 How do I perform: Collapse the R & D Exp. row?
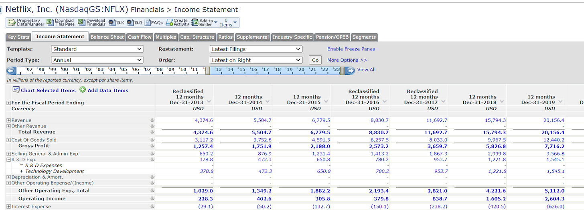pyautogui.click(x=9, y=159)
